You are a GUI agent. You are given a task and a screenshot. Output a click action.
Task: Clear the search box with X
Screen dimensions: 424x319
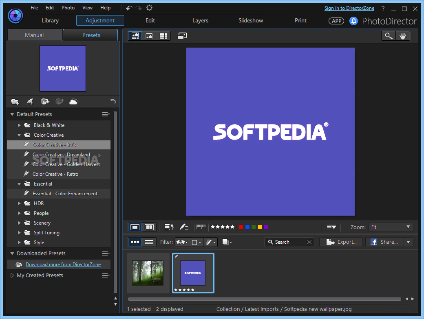309,242
